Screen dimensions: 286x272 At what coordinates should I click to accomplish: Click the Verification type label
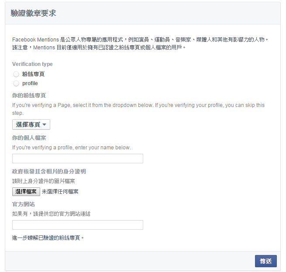[x=32, y=64]
